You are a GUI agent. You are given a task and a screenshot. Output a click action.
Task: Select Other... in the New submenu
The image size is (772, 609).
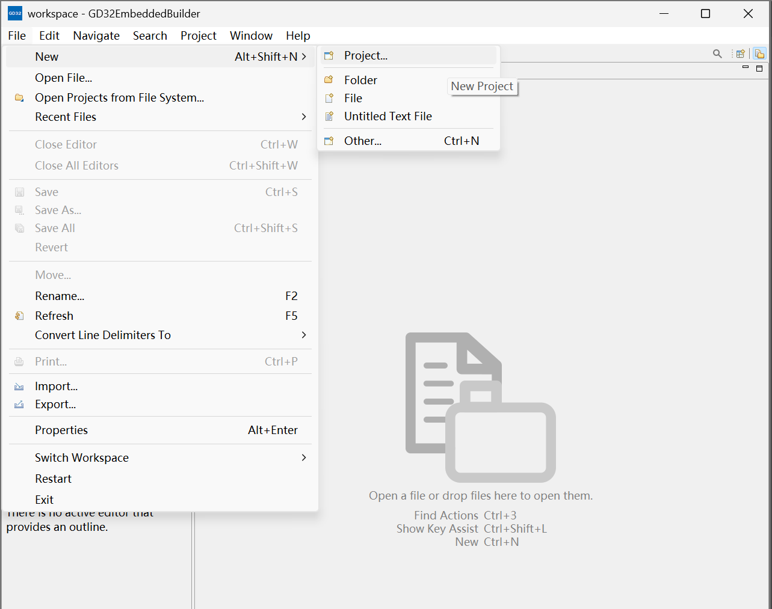(x=409, y=141)
